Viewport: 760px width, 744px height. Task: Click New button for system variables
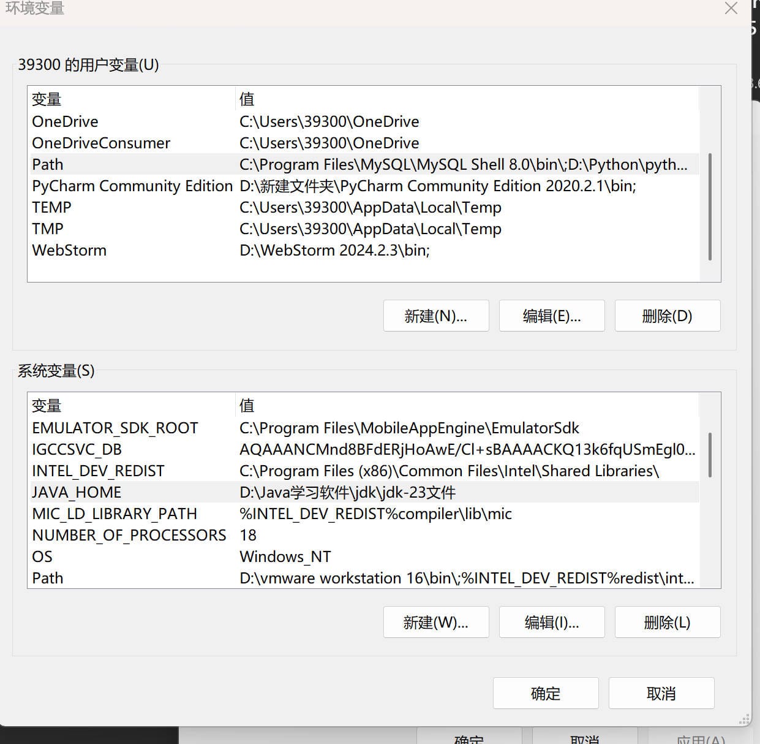tap(435, 622)
